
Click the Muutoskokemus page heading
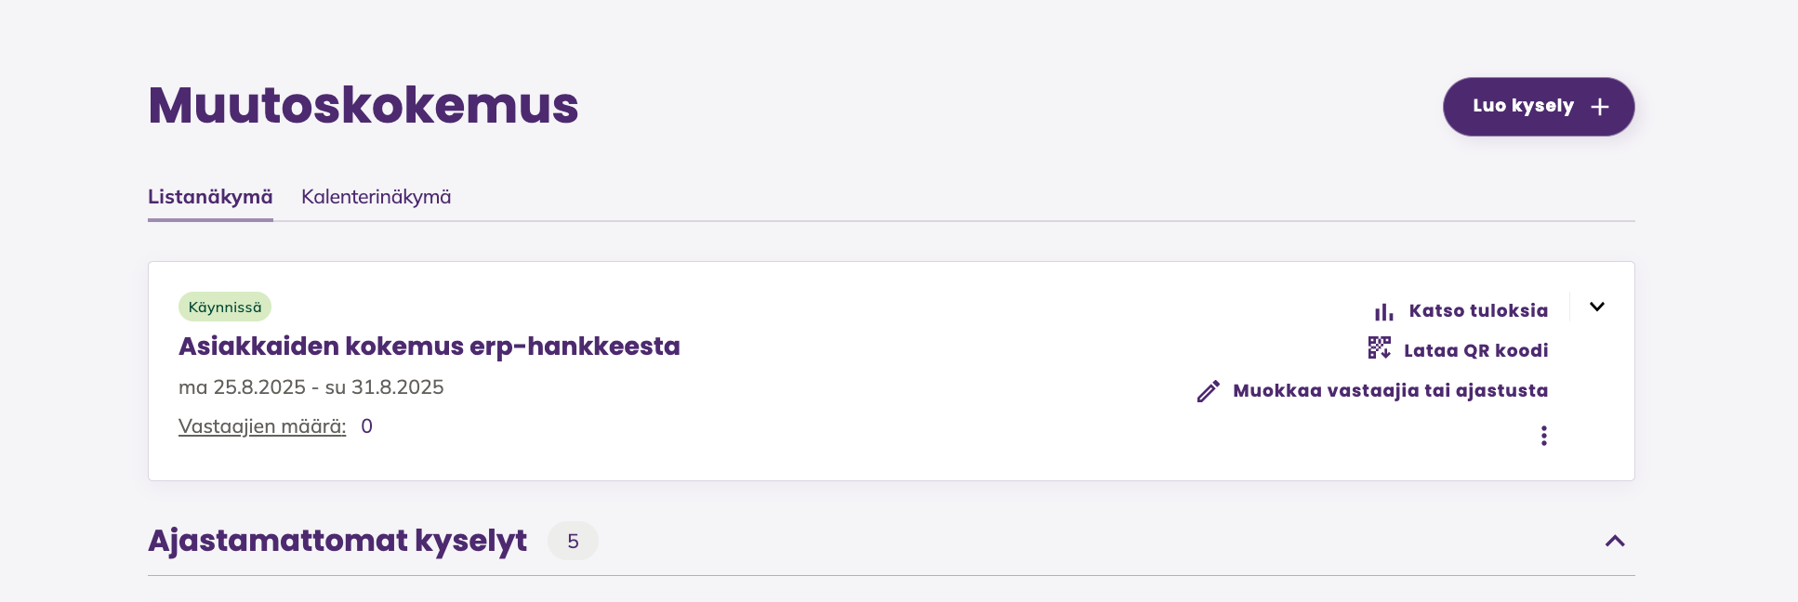coord(363,105)
